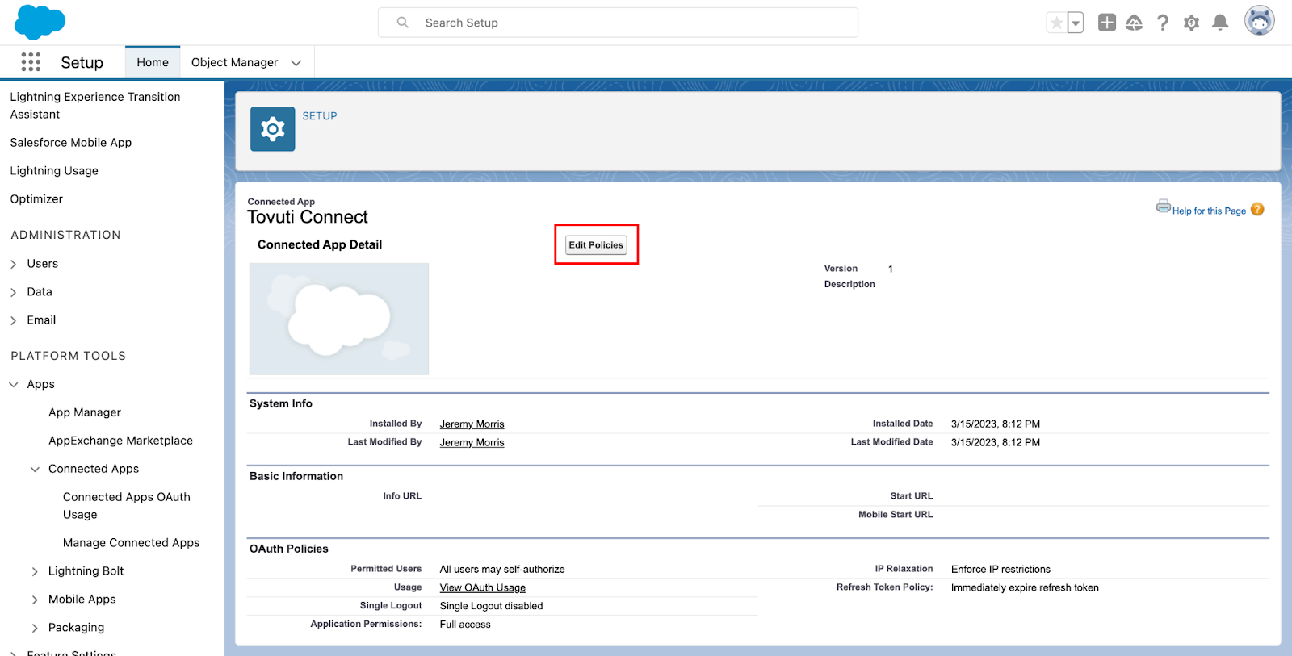Click the Edit Policies button
This screenshot has width=1292, height=656.
tap(596, 245)
